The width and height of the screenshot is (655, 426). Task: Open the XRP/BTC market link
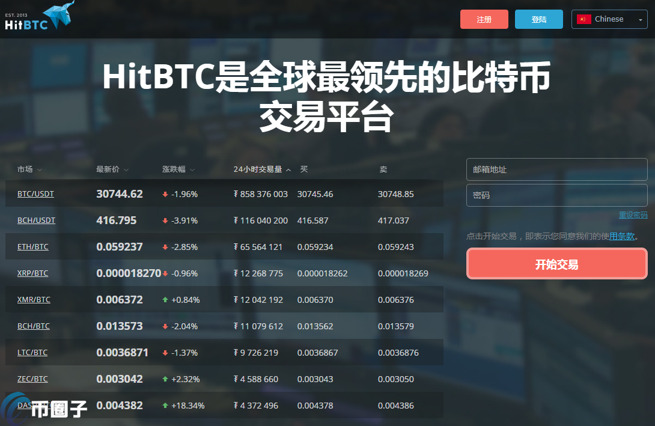(x=32, y=273)
